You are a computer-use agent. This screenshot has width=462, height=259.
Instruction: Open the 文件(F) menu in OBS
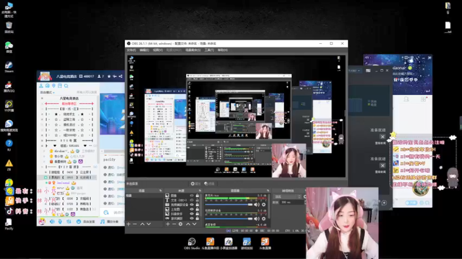pyautogui.click(x=132, y=50)
